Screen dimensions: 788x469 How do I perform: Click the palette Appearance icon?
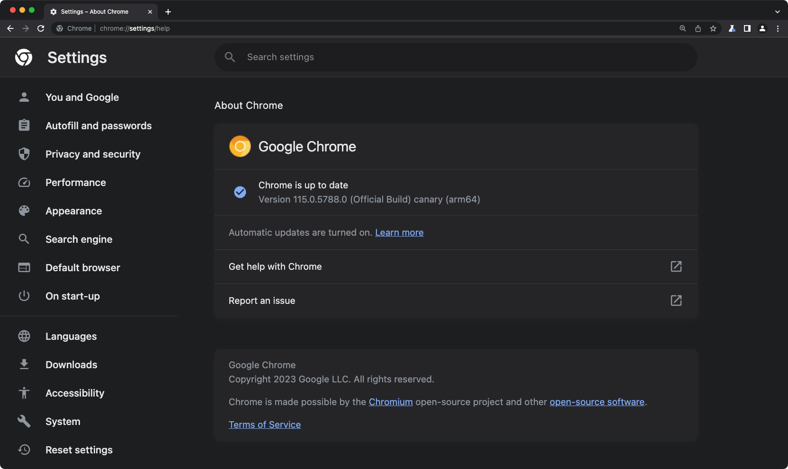pos(24,211)
